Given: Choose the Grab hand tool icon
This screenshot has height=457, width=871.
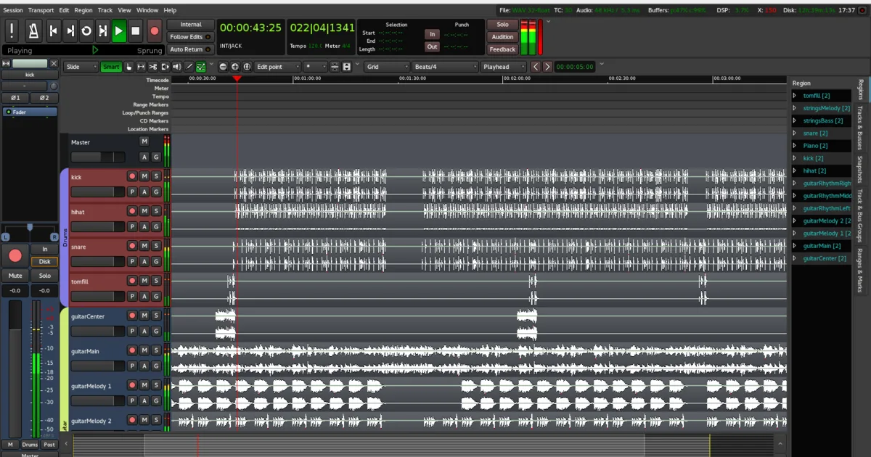Looking at the screenshot, I should [128, 67].
